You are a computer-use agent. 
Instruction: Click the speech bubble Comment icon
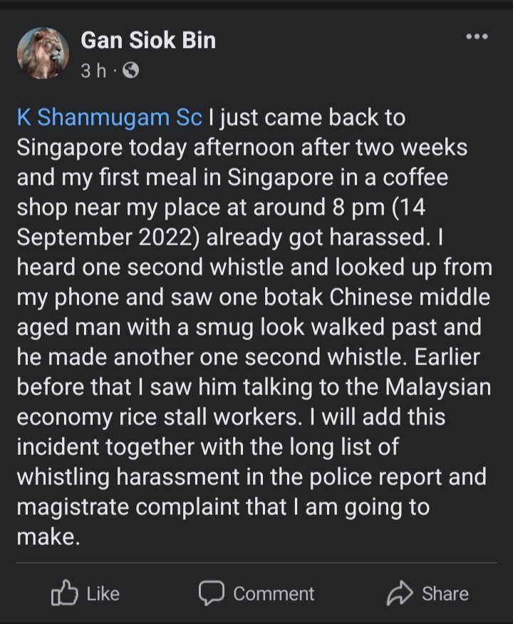pyautogui.click(x=211, y=593)
